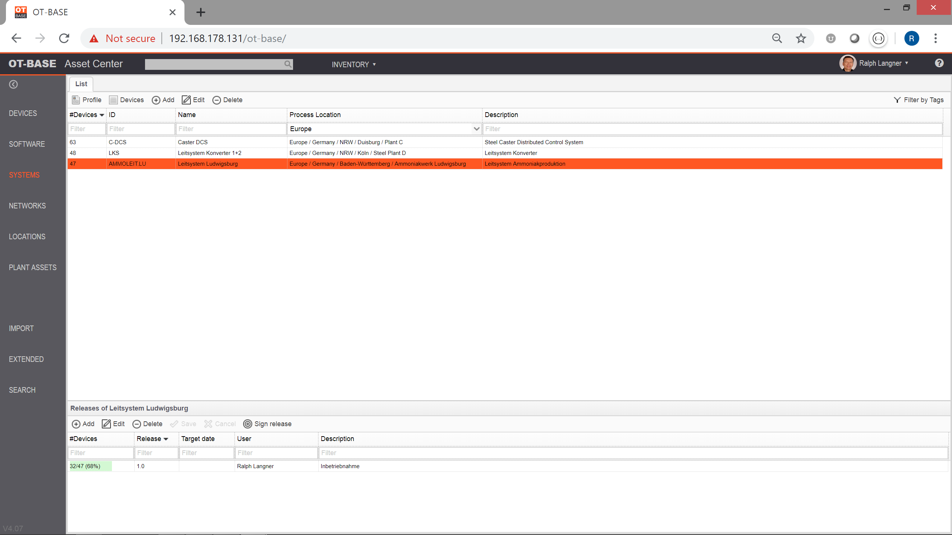Open the IMPORT section

pyautogui.click(x=21, y=328)
